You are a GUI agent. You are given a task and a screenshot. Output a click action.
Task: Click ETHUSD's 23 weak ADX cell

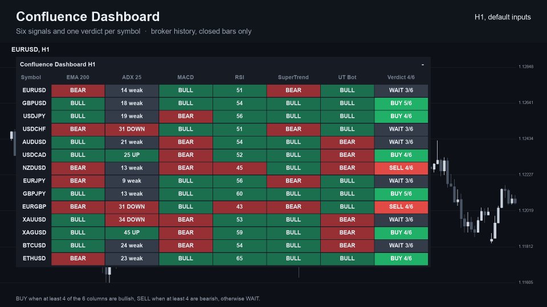tap(132, 258)
